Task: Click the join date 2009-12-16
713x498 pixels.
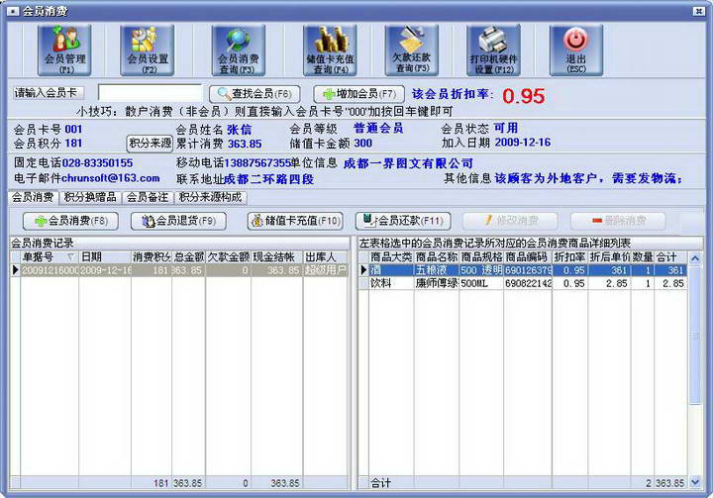Action: tap(523, 143)
